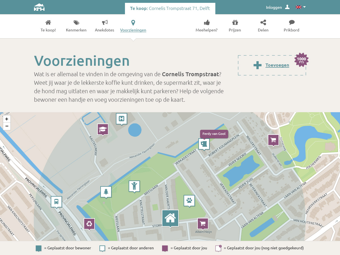Click the plus icon beside Toevoegen
The image size is (340, 255).
click(x=258, y=65)
